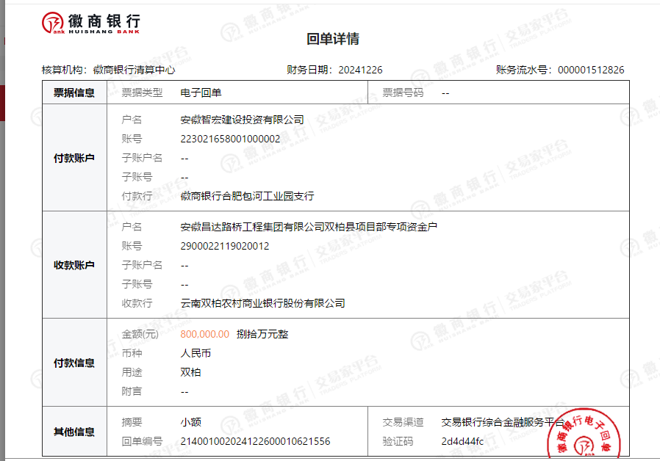The image size is (660, 461).
Task: Select payee account number 2900022119020012
Action: tap(224, 246)
